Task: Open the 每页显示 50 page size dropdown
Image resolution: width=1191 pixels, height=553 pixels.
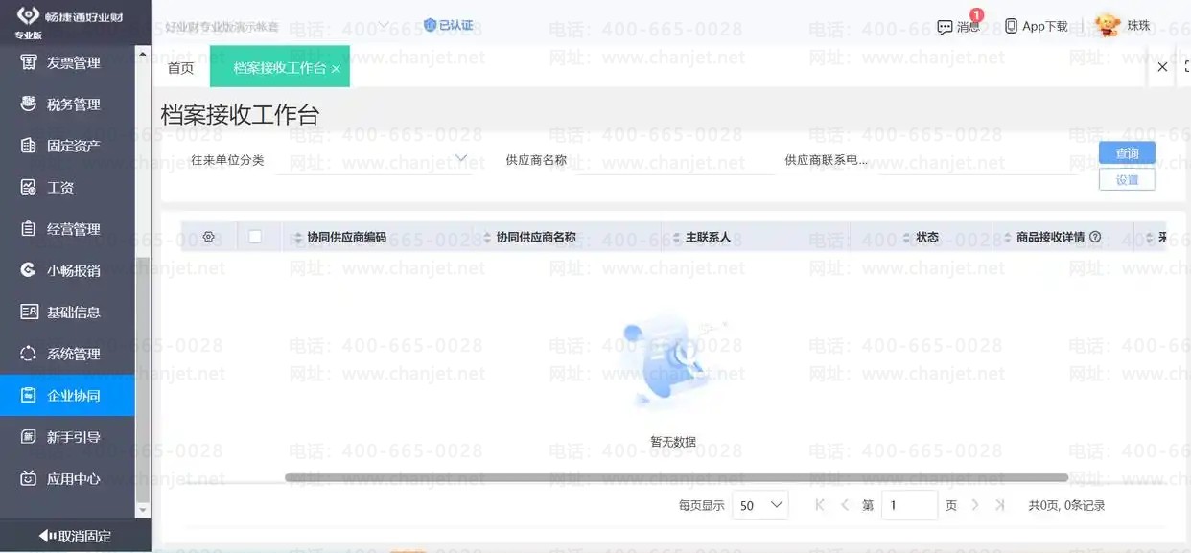Action: pos(759,505)
